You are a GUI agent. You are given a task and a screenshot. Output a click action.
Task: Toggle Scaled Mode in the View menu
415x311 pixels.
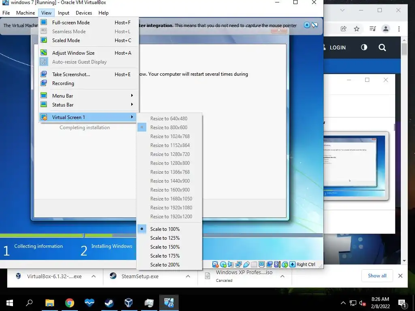point(89,40)
